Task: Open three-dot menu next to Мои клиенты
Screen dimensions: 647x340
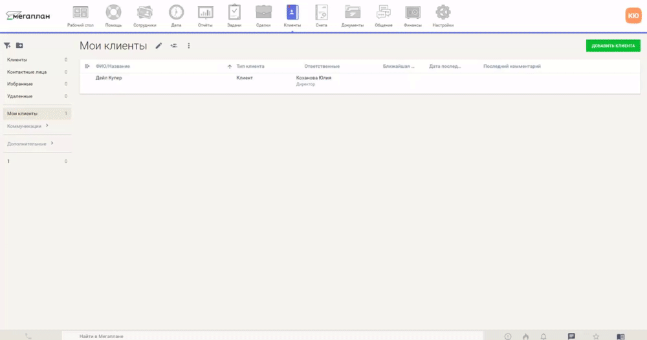Action: 189,46
